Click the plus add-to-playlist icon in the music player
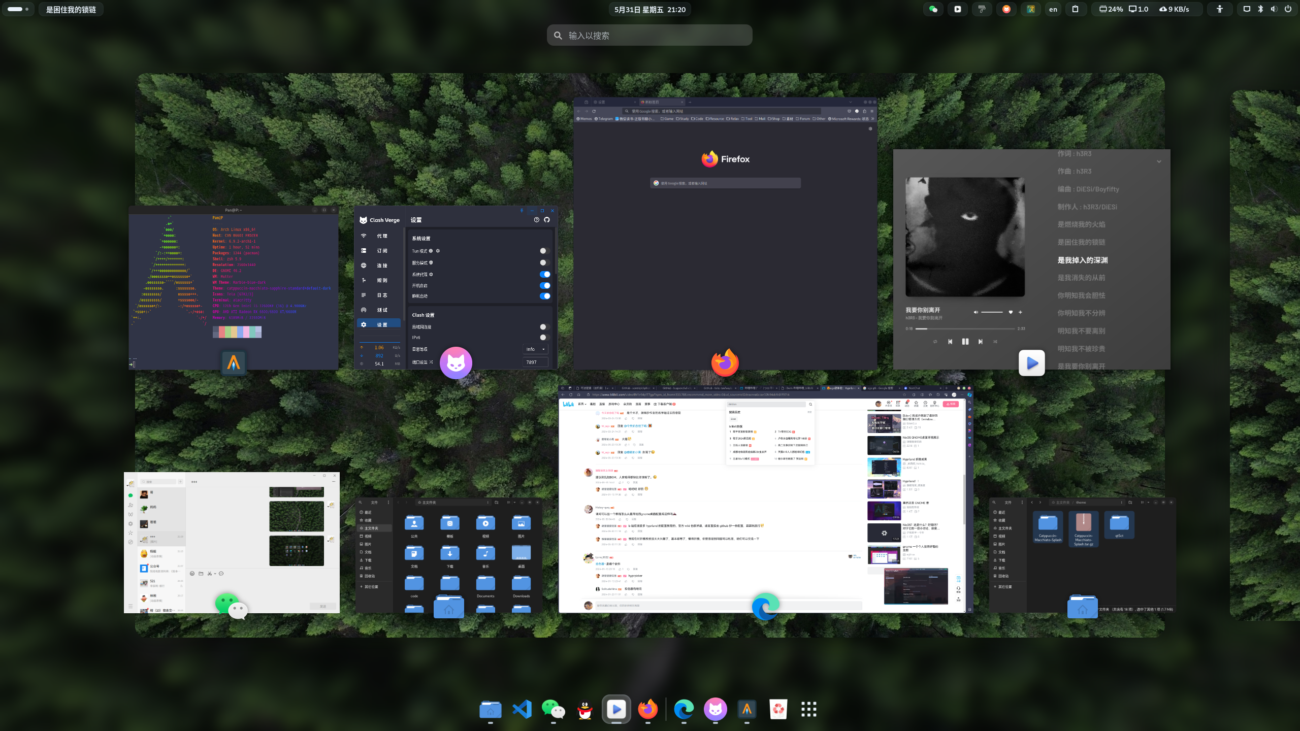 coord(1020,312)
